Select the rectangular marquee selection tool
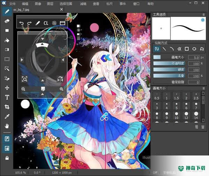209x176 pixels. [7, 59]
